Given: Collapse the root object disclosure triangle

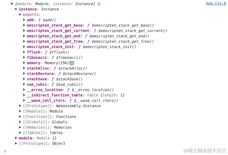Looking at the screenshot, I should 12,4.
